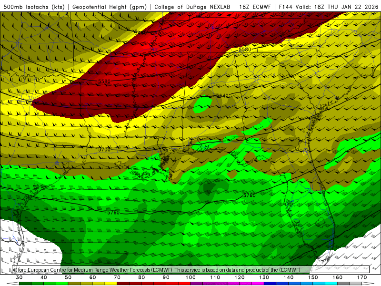The height and width of the screenshot is (286, 381).
Task: Click the "F144 Valid: 18Z THU JAN 22 2026" text
Action: pos(329,7)
